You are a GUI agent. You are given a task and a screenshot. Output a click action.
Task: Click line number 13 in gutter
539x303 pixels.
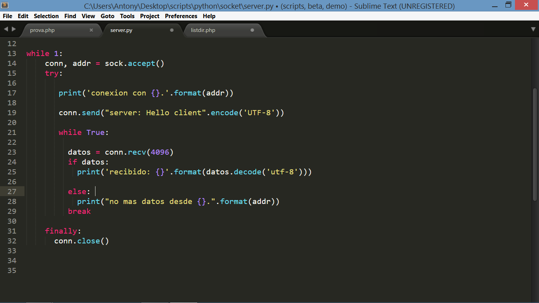coord(12,54)
